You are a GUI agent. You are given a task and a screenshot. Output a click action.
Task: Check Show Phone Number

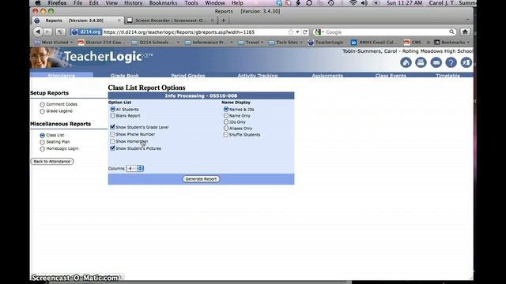tap(112, 134)
